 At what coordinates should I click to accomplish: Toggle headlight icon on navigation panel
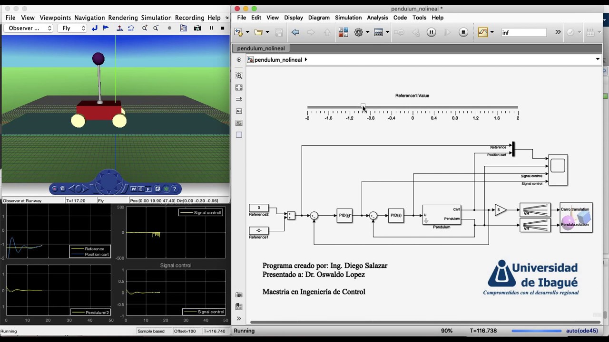(166, 189)
